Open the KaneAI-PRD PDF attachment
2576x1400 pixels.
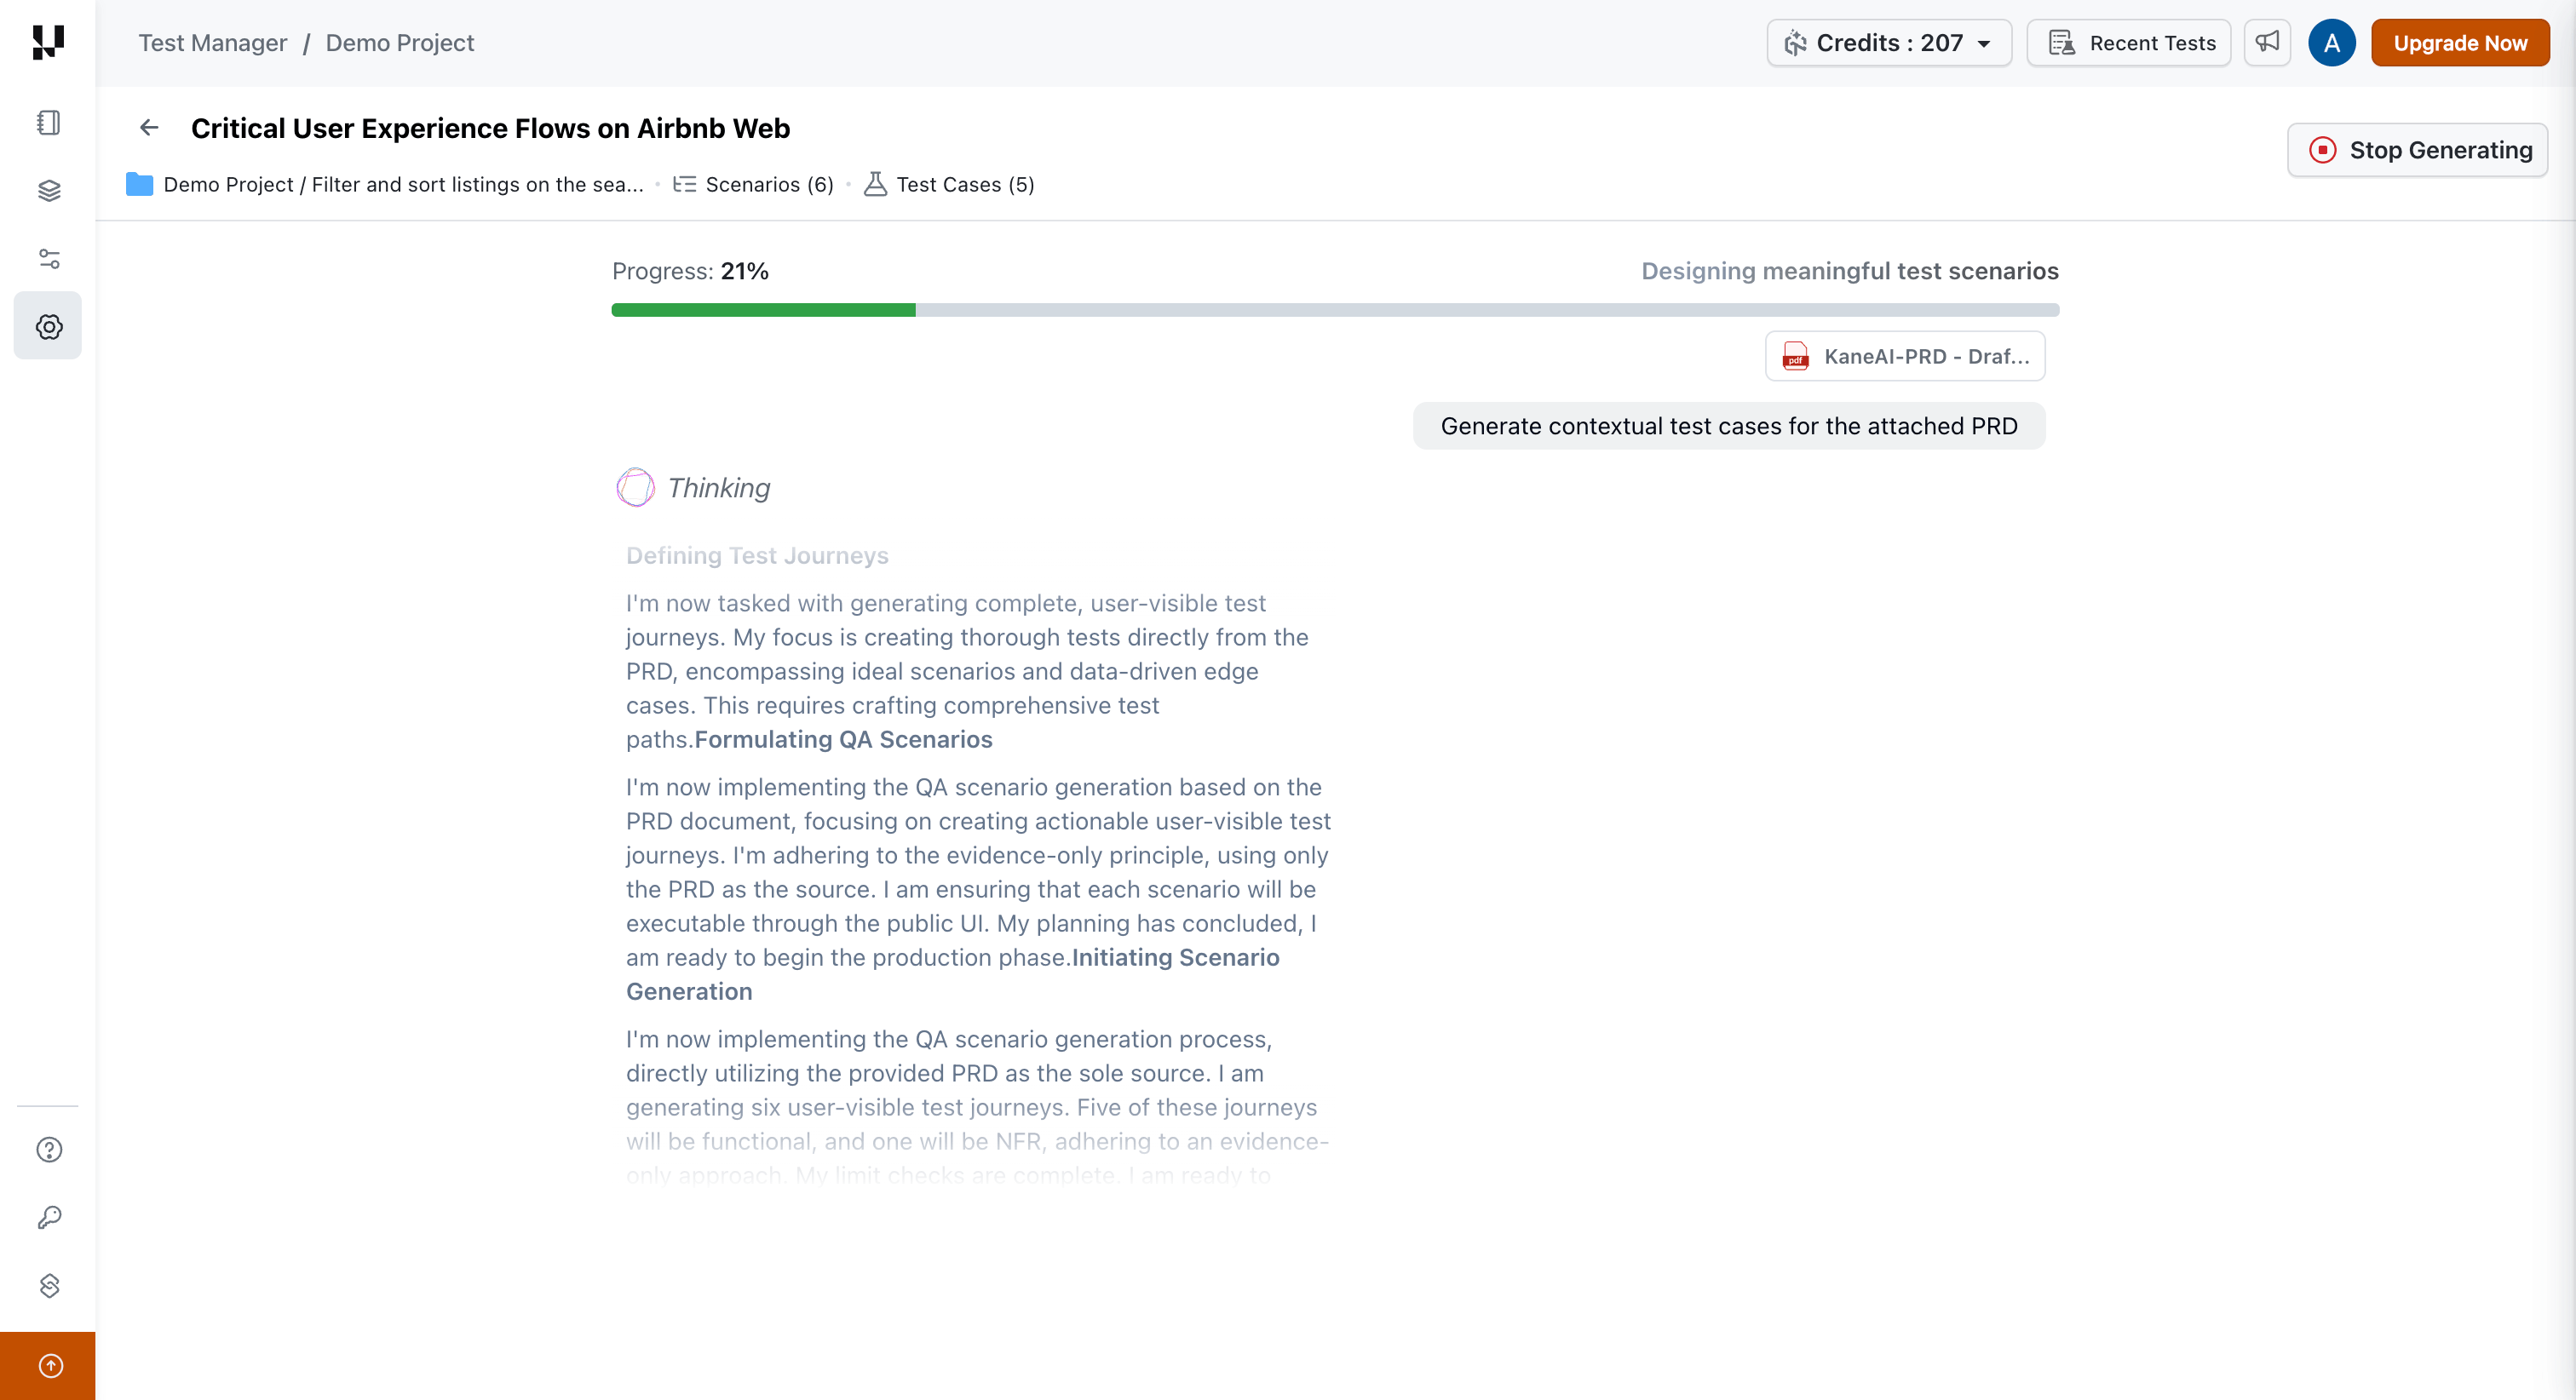coord(1905,357)
